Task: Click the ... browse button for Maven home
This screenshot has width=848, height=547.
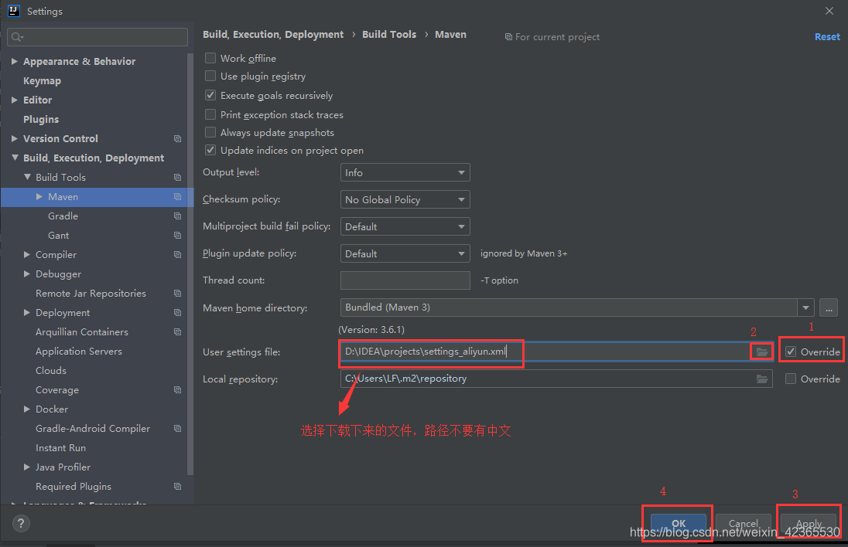Action: pos(829,307)
